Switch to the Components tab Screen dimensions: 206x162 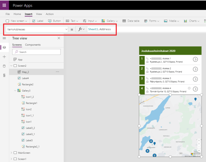tap(33, 45)
